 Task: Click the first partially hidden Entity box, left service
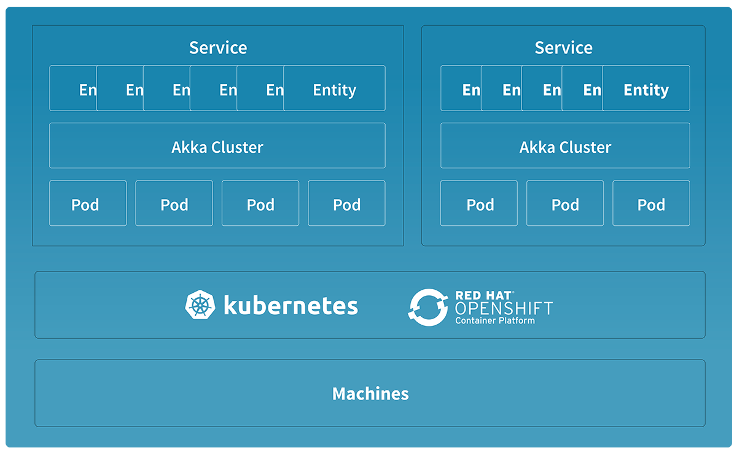[x=73, y=88]
